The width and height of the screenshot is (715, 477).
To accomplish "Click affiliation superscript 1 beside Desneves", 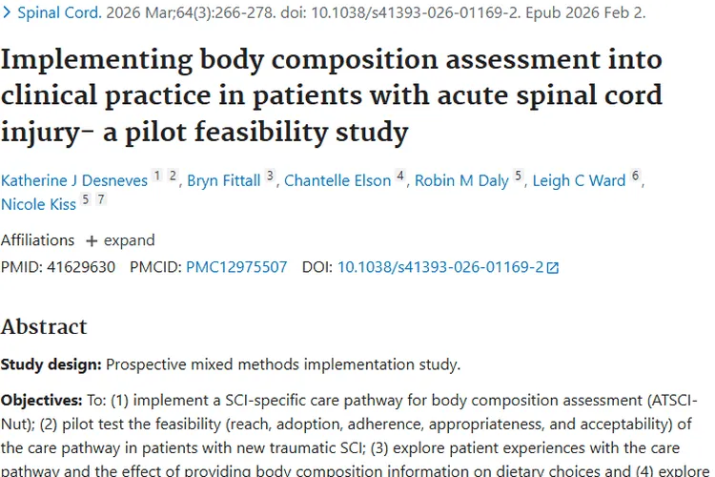I will pyautogui.click(x=157, y=176).
